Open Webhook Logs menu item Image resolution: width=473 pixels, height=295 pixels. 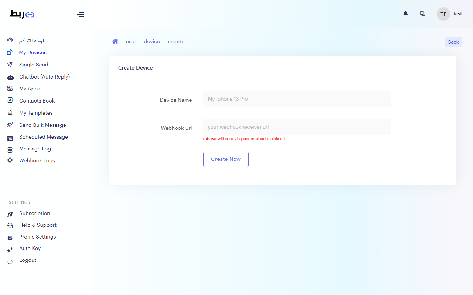[x=37, y=160]
